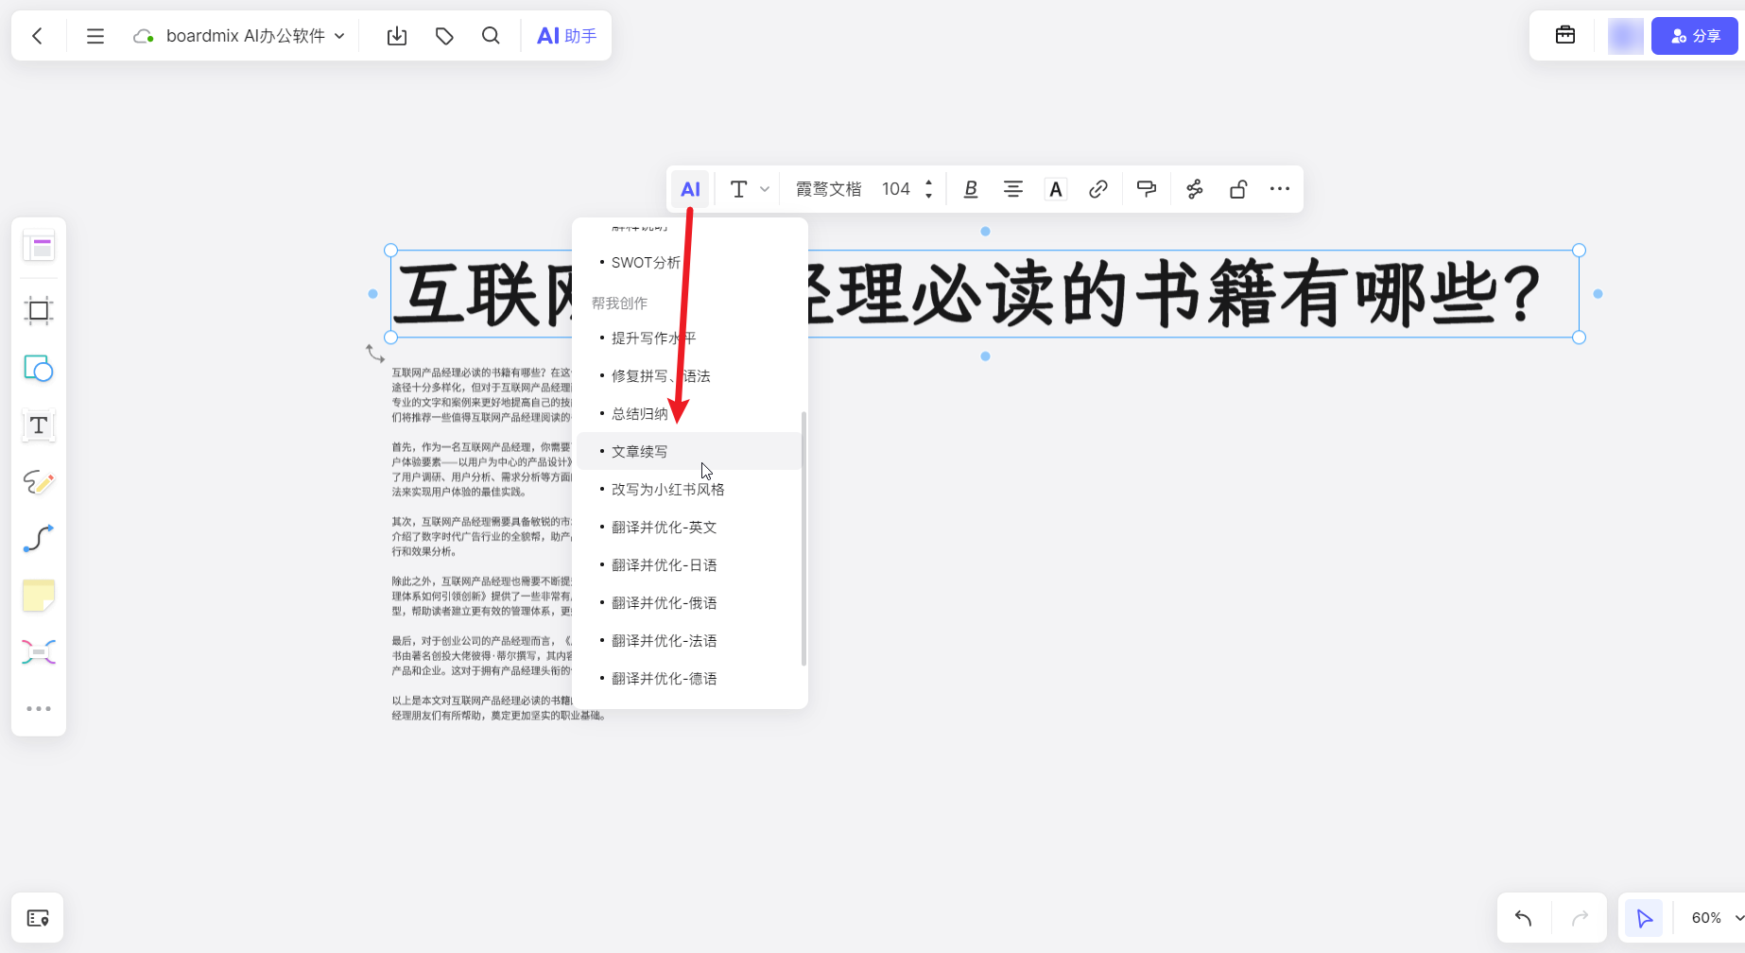Select the shapes tool

[x=39, y=368]
